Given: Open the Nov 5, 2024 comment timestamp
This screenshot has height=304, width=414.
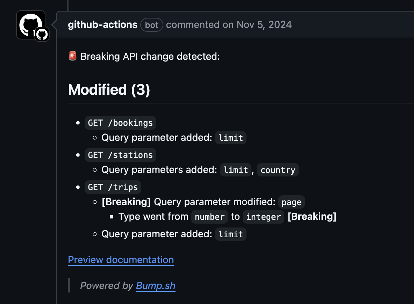Looking at the screenshot, I should (264, 25).
